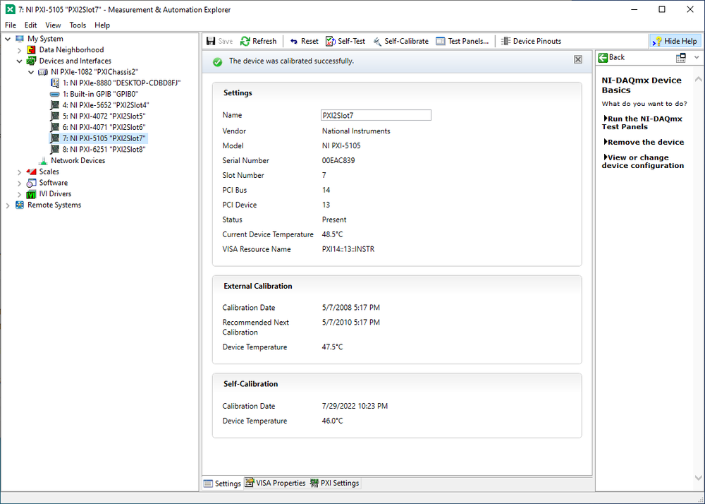Run Self-Test from the toolbar
Screen dimensions: 705x504
click(x=331, y=42)
